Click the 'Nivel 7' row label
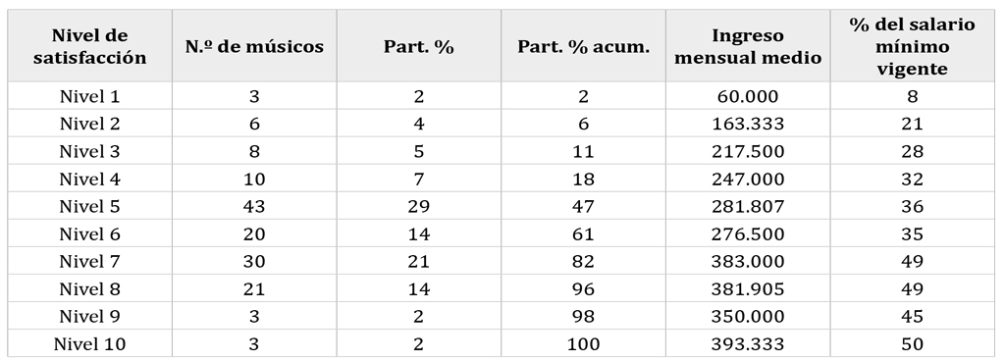This screenshot has width=1005, height=361. 89,261
